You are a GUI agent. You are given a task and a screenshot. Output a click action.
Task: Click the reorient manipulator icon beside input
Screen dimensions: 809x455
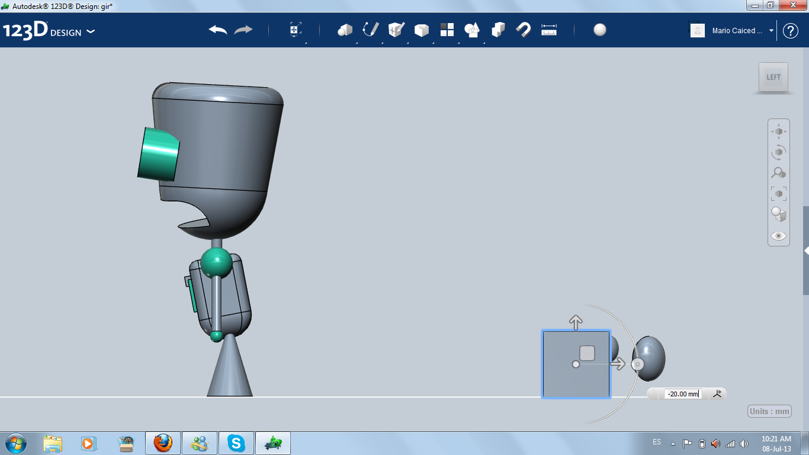coord(717,394)
